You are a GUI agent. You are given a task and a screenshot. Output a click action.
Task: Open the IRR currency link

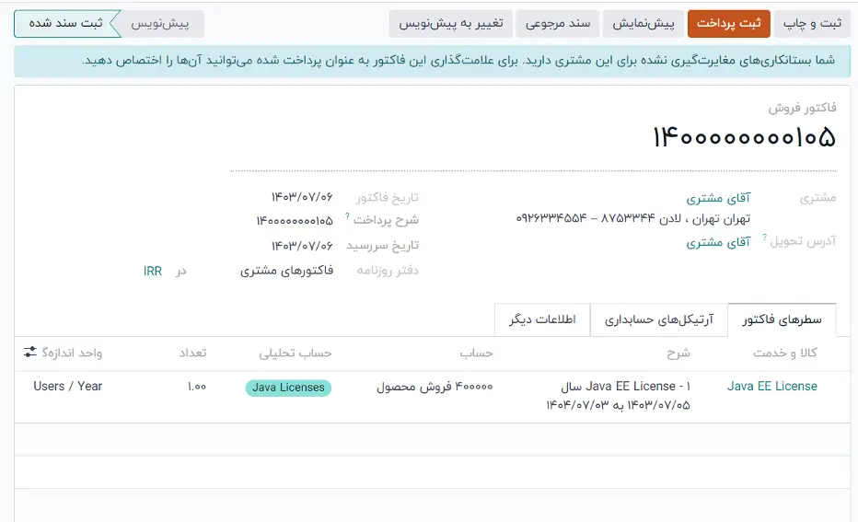coord(153,271)
